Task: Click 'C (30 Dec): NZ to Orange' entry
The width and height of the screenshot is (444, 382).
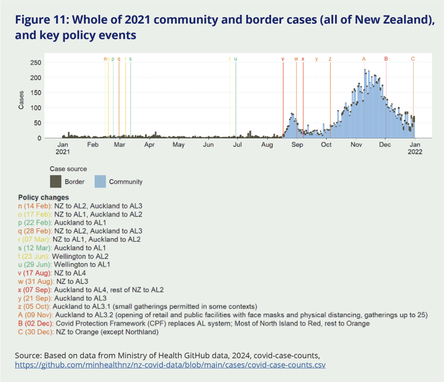Action: [88, 332]
